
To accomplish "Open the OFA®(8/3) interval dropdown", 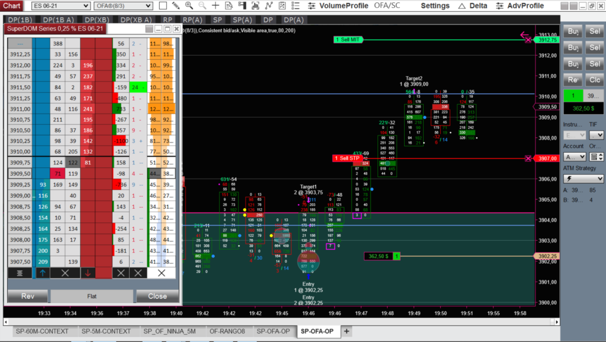I will (x=123, y=6).
